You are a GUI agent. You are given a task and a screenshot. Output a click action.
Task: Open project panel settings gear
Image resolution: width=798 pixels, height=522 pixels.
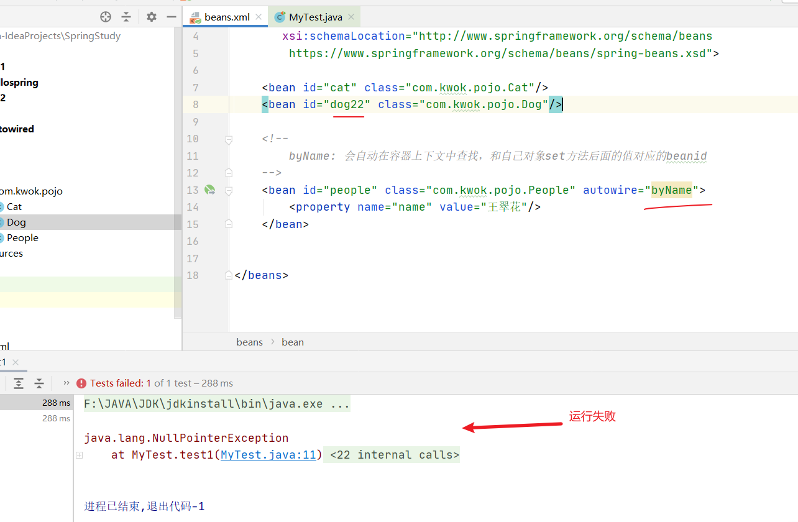tap(152, 17)
